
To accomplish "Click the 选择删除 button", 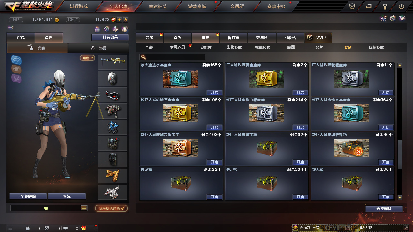I will click(384, 209).
